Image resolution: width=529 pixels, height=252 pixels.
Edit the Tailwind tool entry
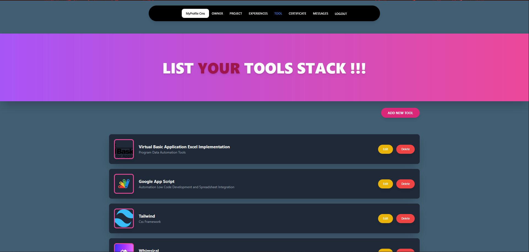[x=385, y=218]
